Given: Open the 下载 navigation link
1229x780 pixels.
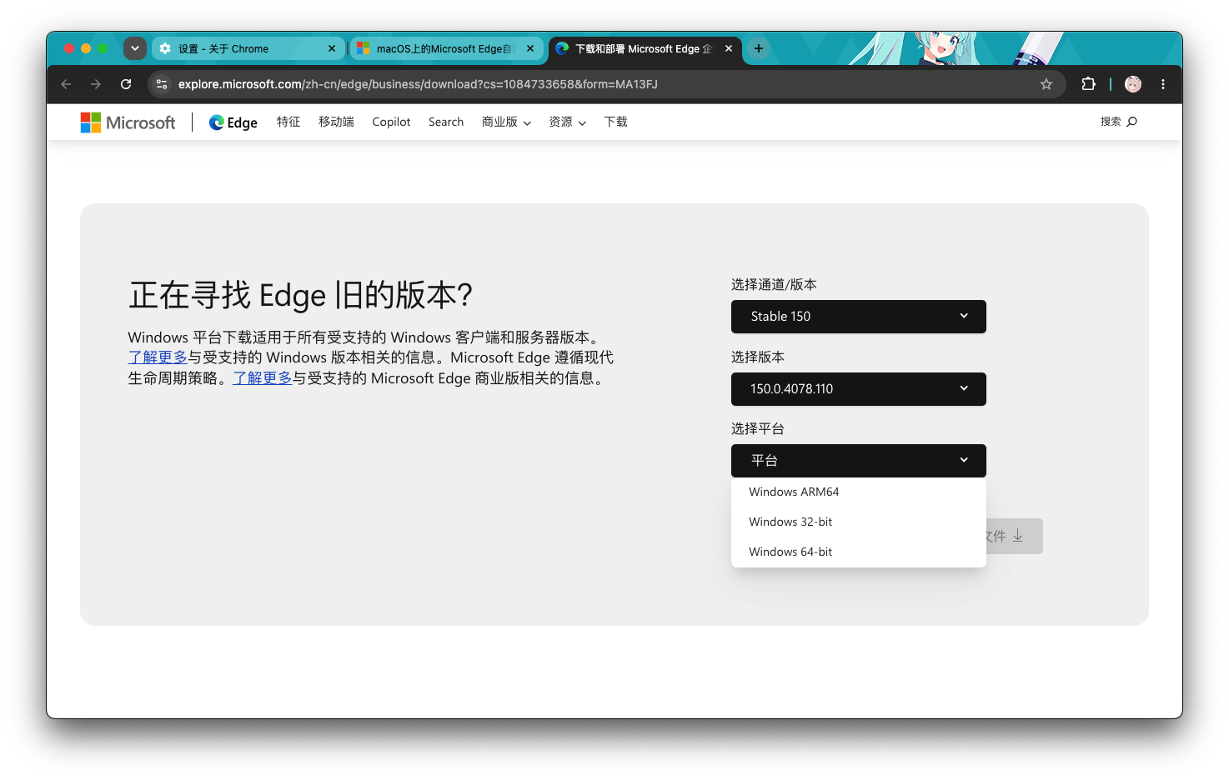Looking at the screenshot, I should coord(615,122).
